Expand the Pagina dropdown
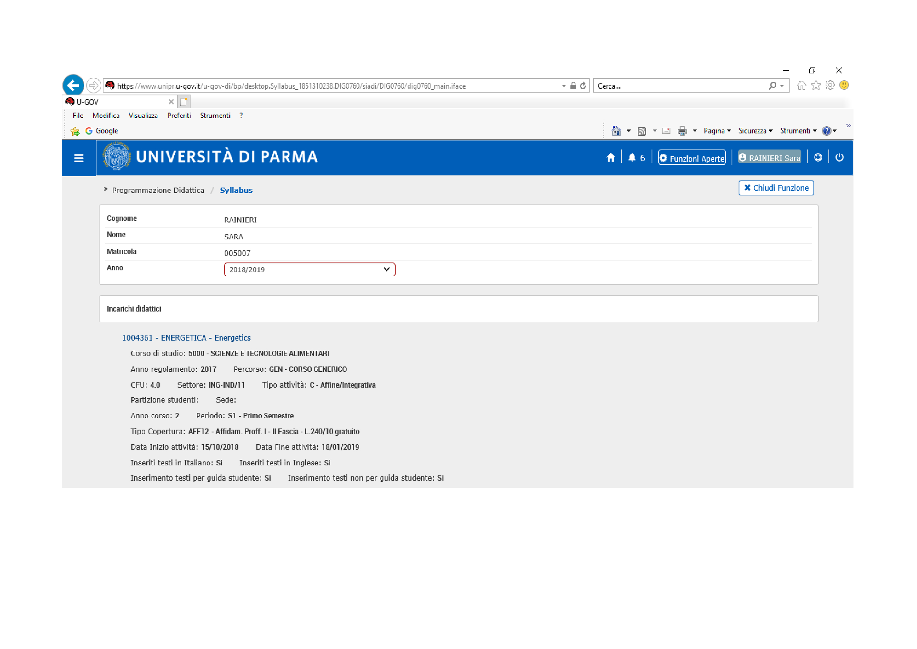Viewport: 917px width, 649px height. click(x=717, y=131)
